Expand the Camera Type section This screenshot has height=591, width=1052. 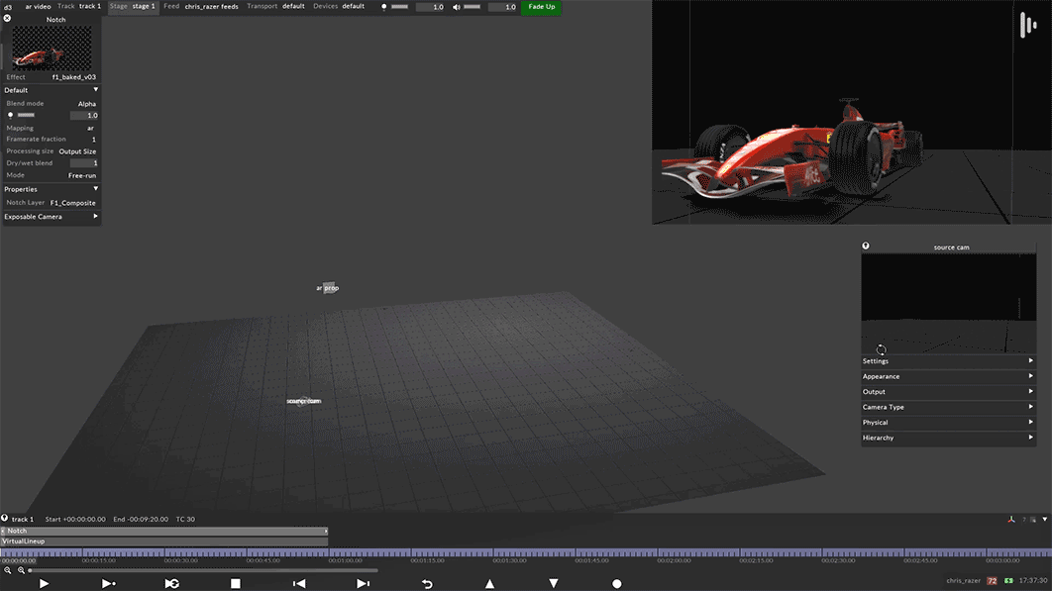pos(948,407)
